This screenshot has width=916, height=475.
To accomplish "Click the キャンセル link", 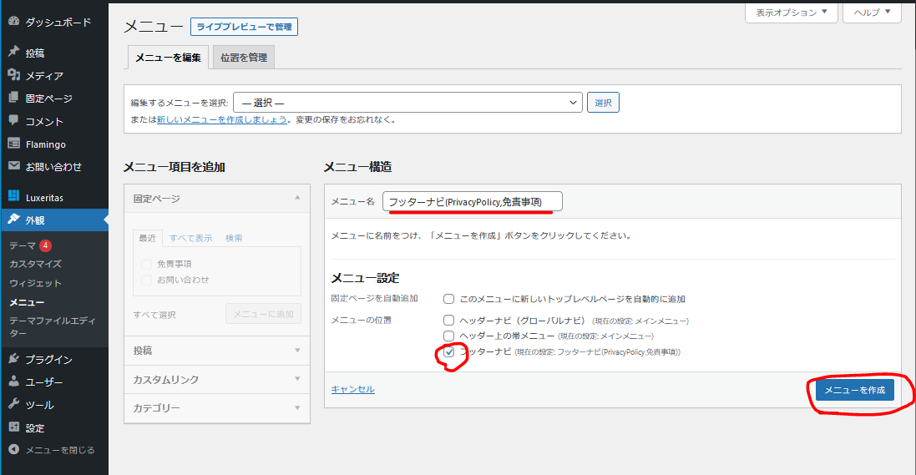I will [352, 389].
